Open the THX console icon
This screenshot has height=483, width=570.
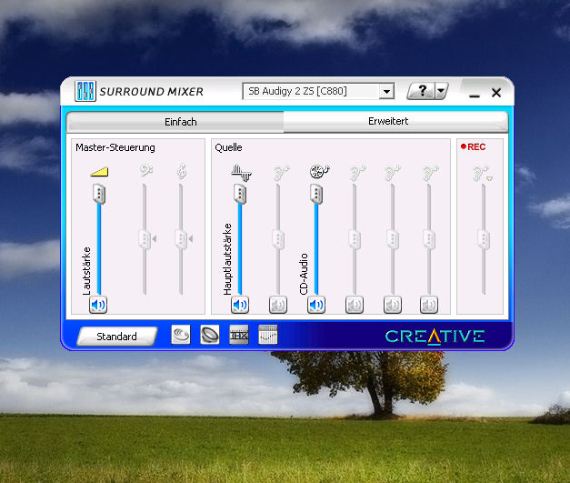(239, 335)
